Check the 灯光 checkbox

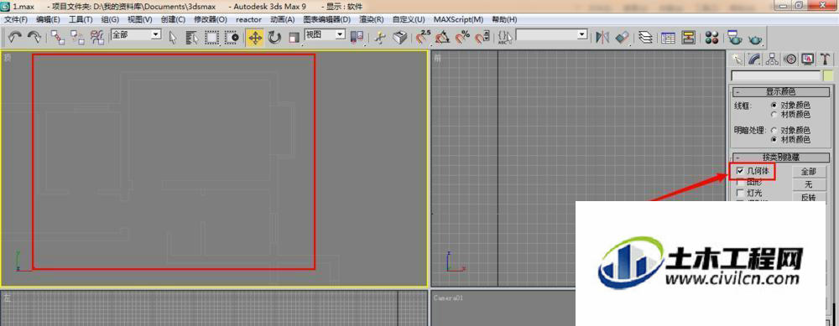(x=740, y=193)
